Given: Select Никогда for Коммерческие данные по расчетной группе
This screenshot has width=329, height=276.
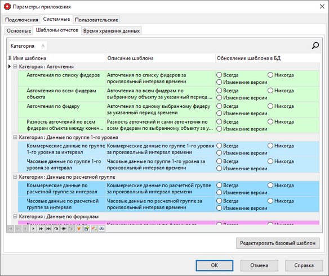Looking at the screenshot, I should click(x=270, y=185).
